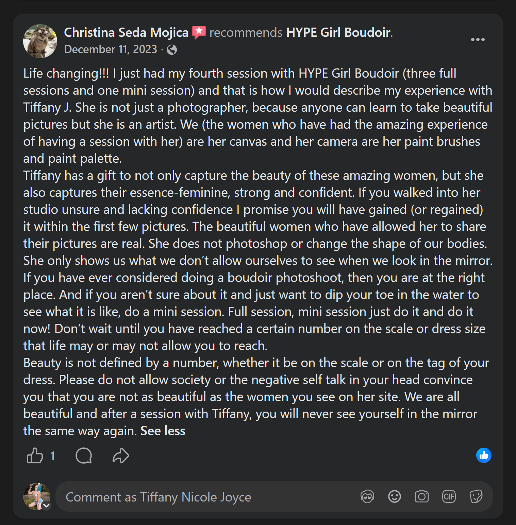Open the sticker picker icon
This screenshot has width=516, height=525.
tap(476, 496)
